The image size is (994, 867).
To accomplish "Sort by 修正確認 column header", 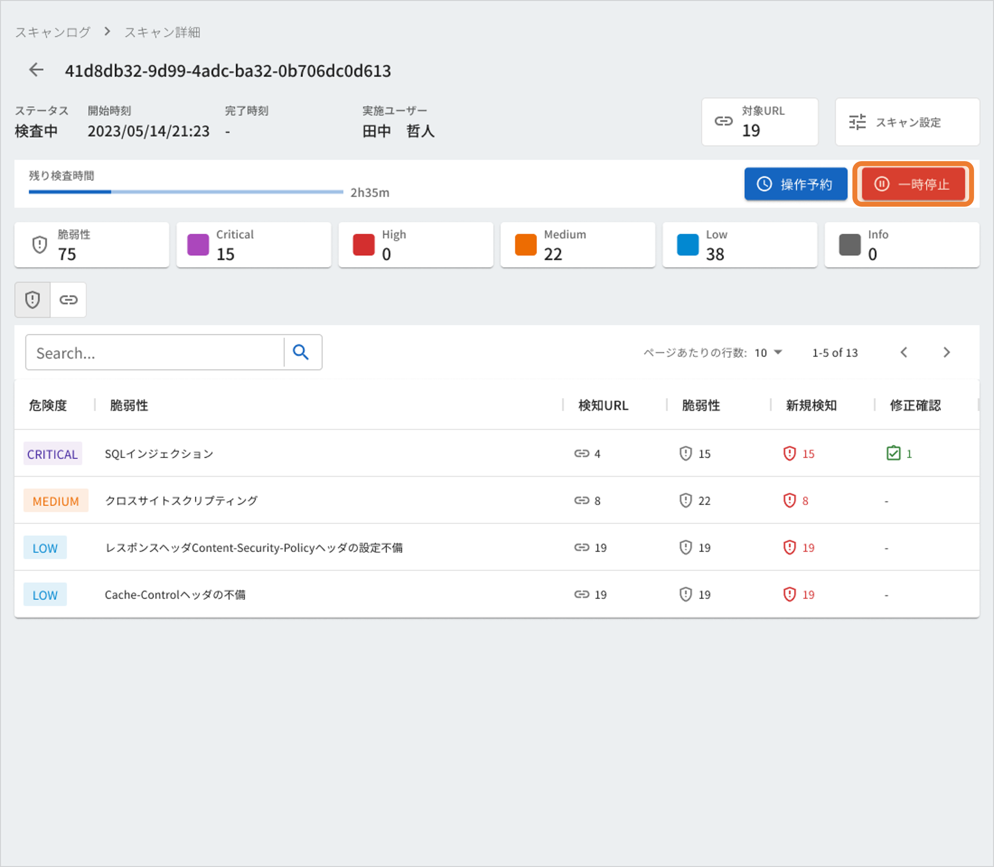I will [915, 405].
